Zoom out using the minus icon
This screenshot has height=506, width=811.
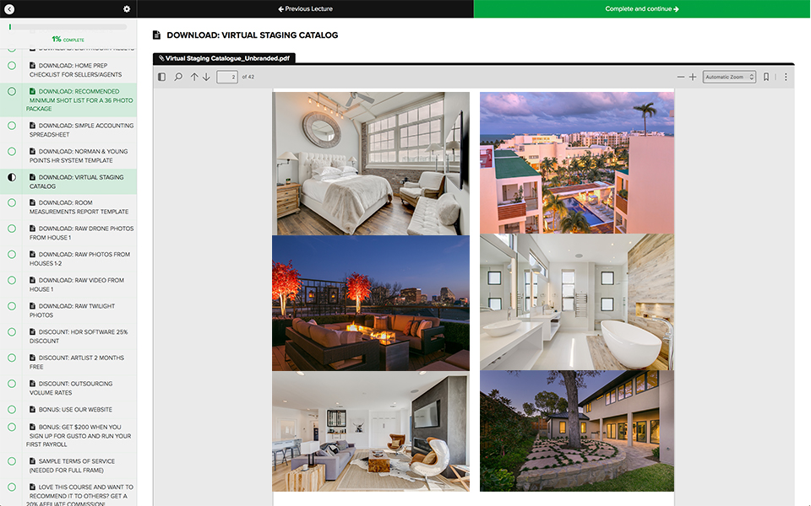[681, 77]
